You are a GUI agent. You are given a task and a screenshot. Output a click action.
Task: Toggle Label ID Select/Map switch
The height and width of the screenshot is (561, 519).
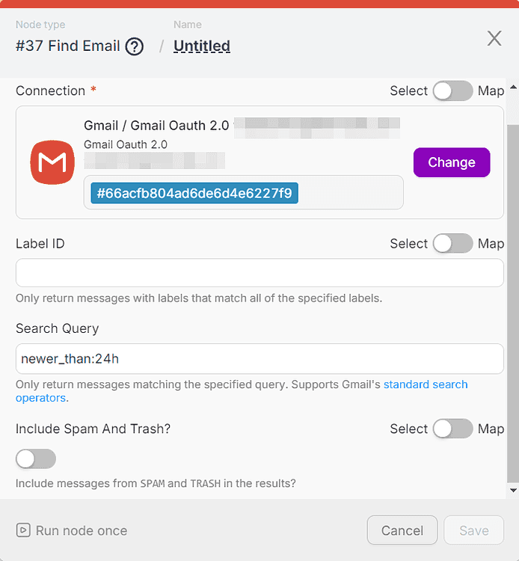pos(452,243)
